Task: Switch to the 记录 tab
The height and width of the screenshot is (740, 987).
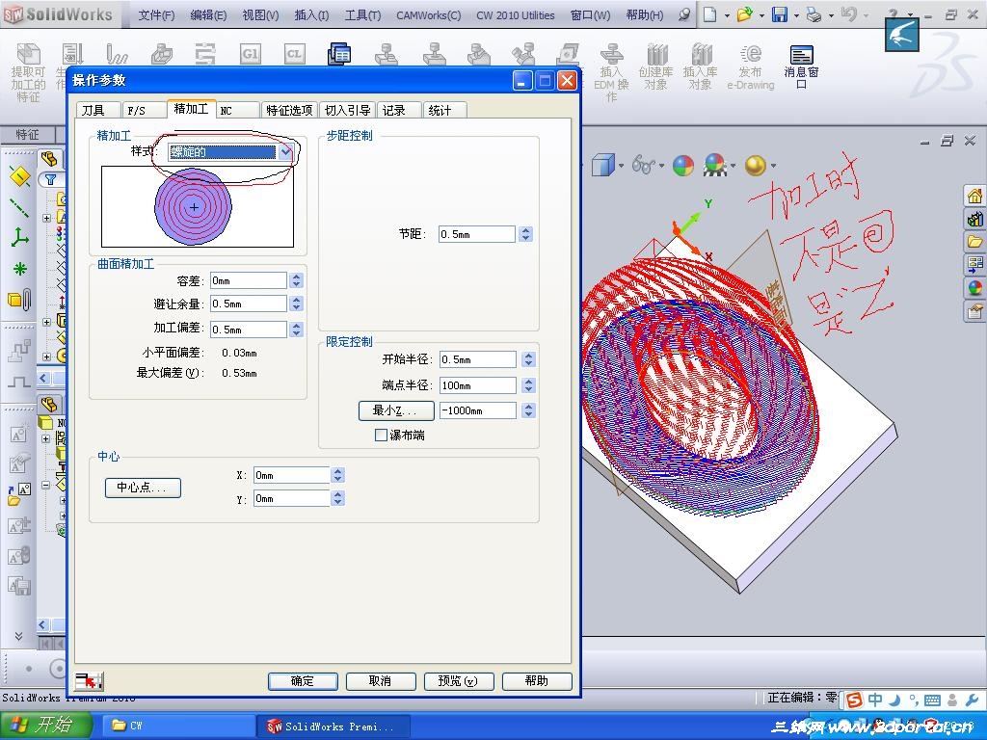Action: click(399, 110)
